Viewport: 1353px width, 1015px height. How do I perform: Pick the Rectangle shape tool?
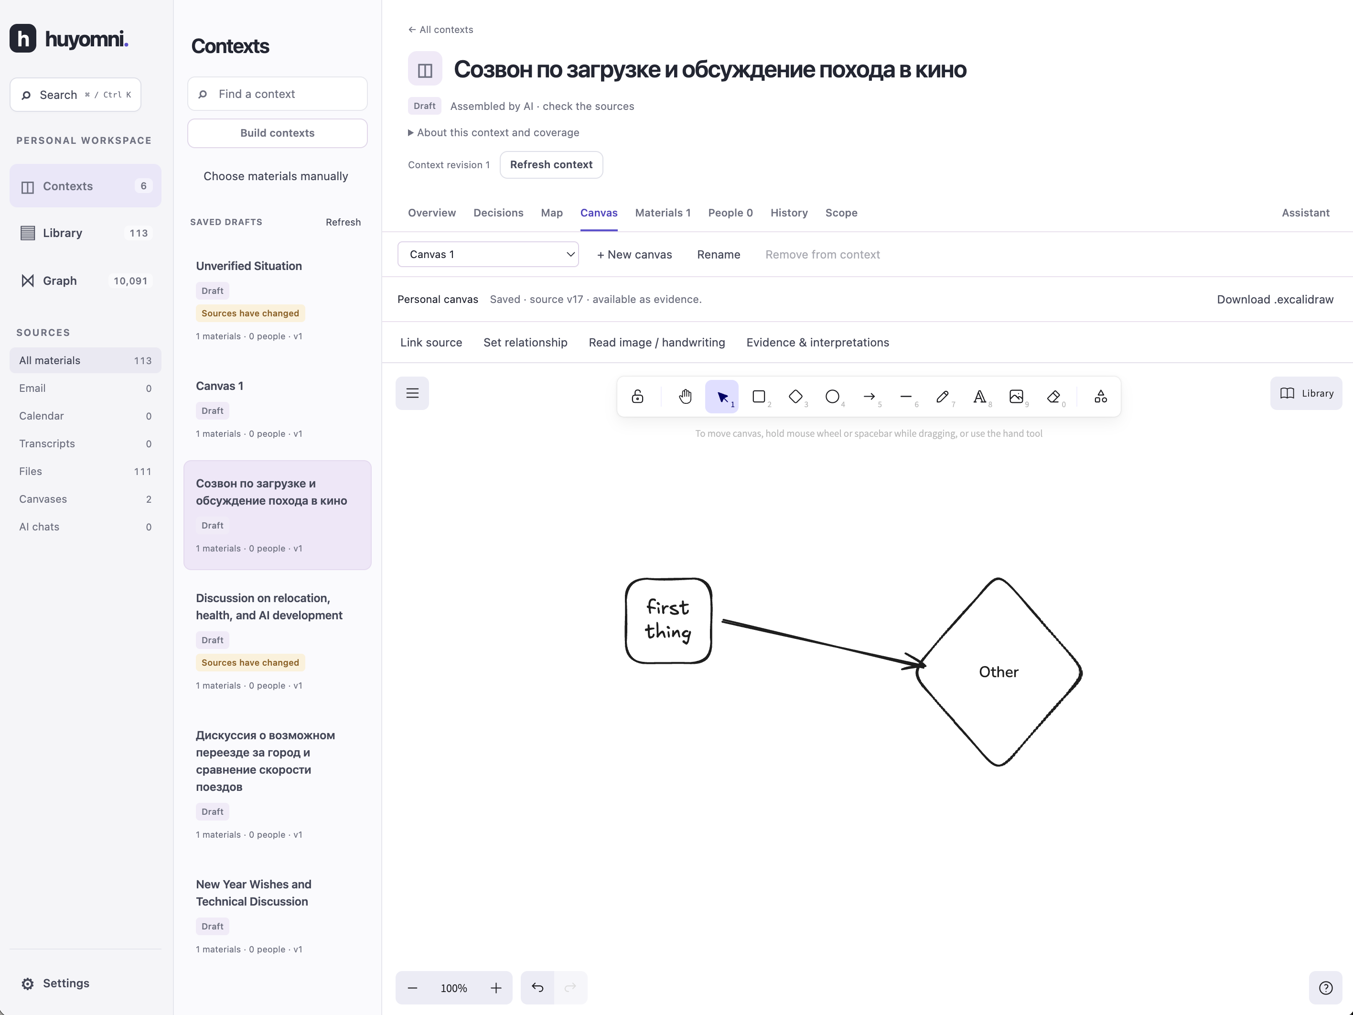759,397
